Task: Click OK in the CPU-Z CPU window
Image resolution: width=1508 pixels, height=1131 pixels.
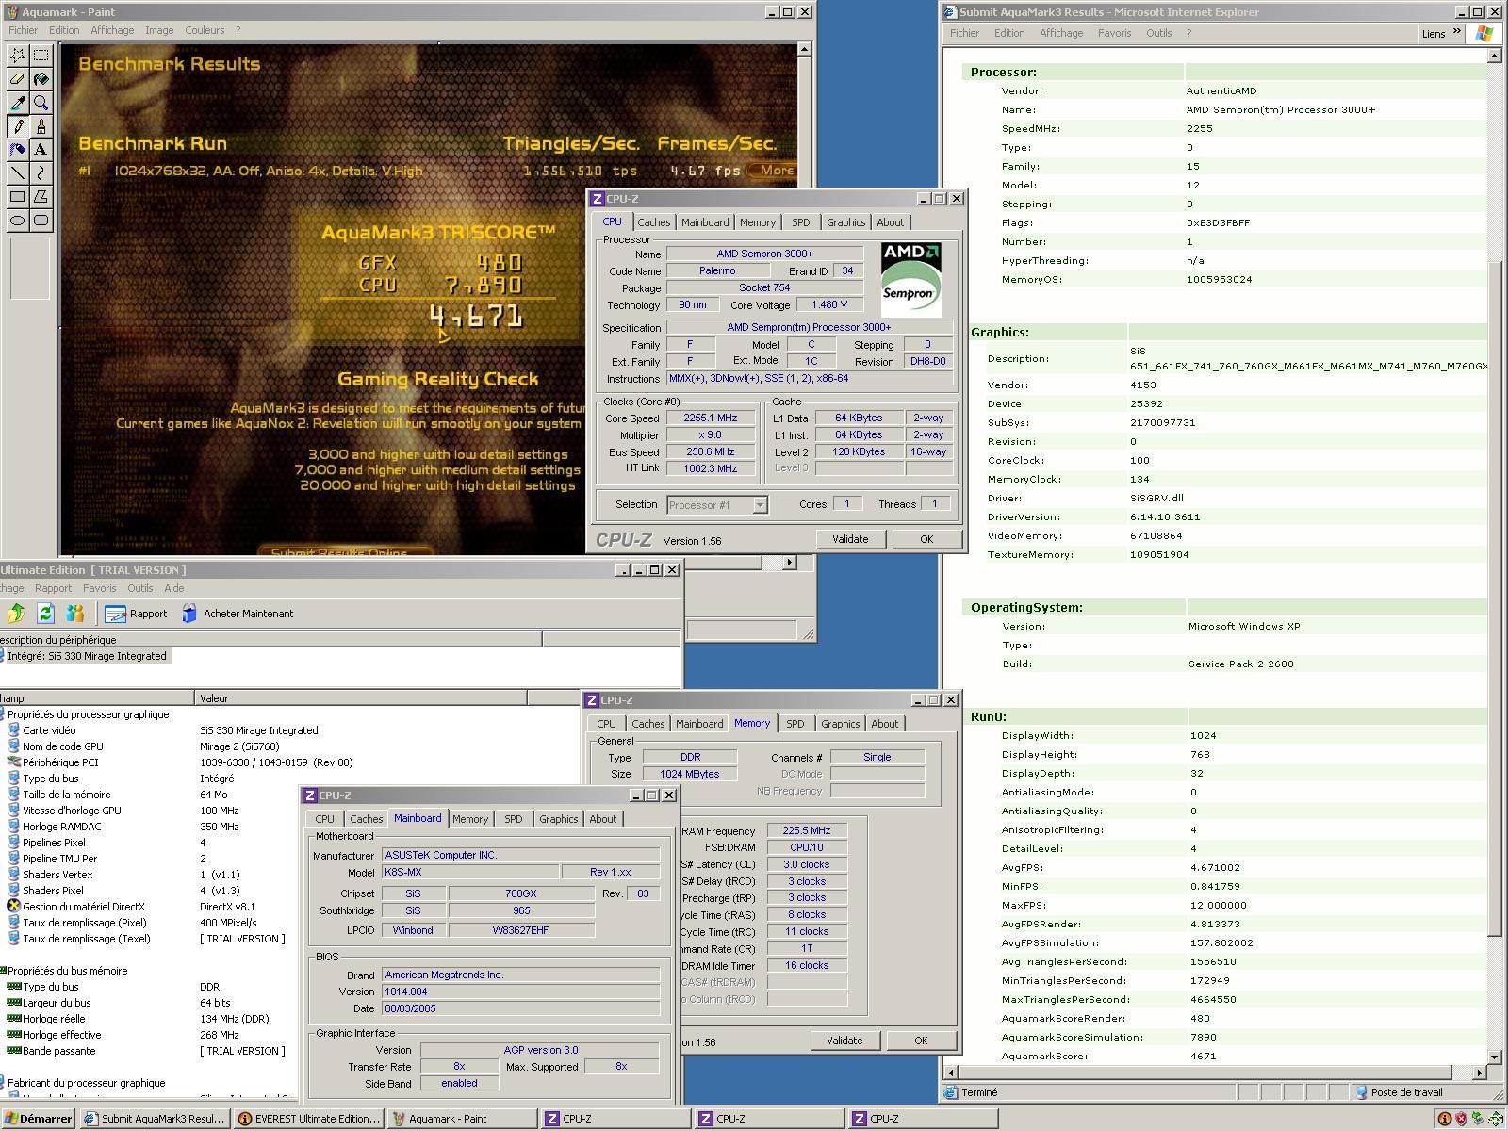Action: (x=926, y=539)
